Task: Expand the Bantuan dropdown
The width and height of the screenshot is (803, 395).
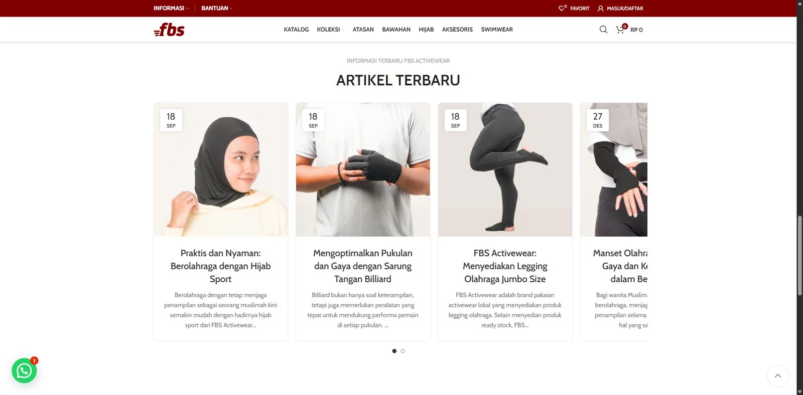Action: (217, 9)
